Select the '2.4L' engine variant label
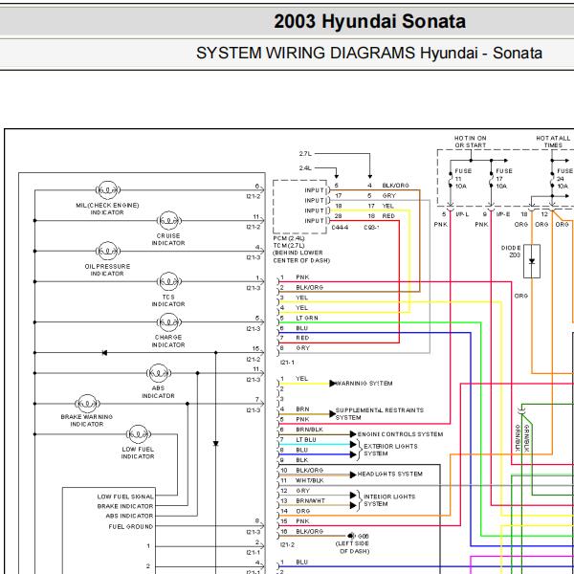Image resolution: width=574 pixels, height=574 pixels. pyautogui.click(x=305, y=168)
